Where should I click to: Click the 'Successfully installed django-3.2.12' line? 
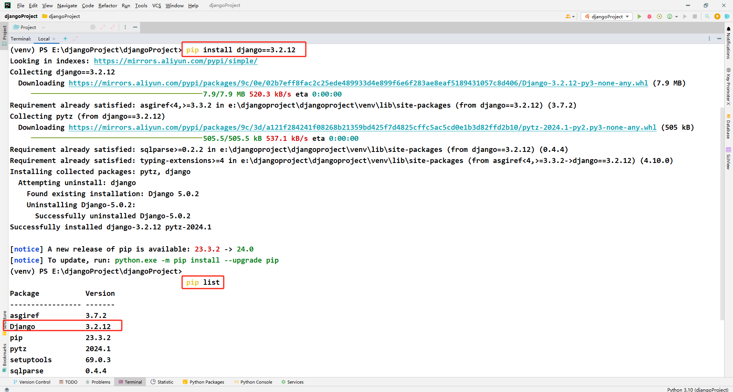click(x=111, y=227)
